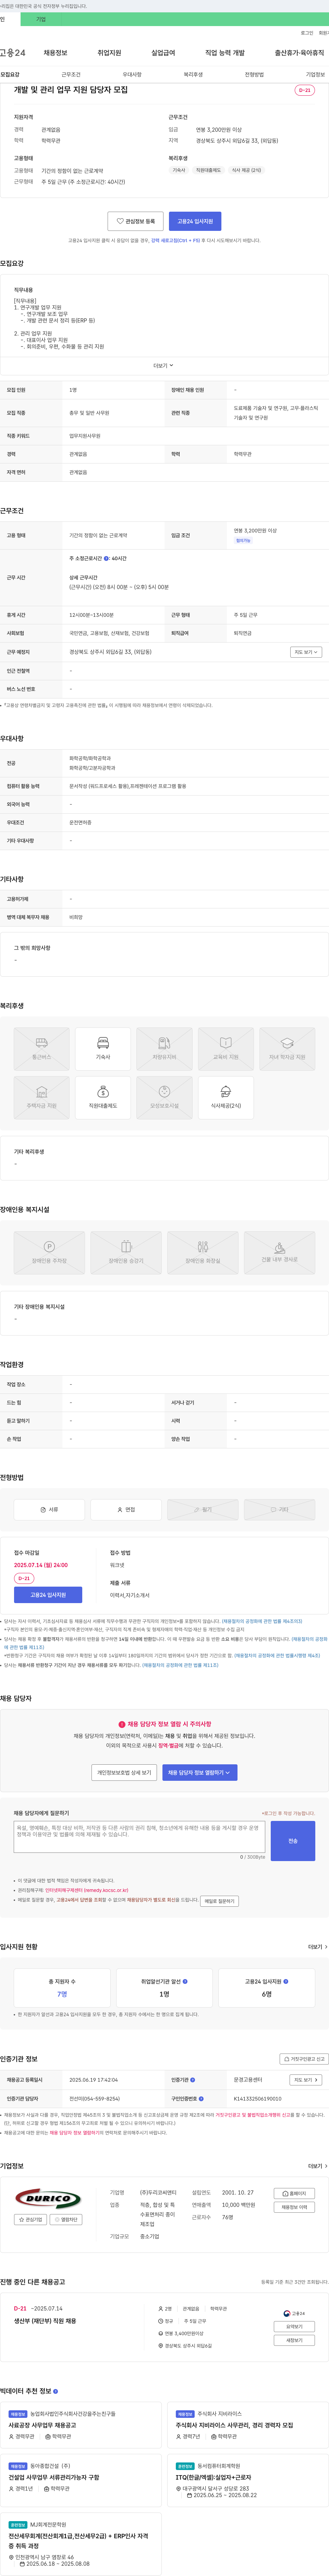The height and width of the screenshot is (2576, 329).
Task: Open 지도 보기 dropdown in 인증기관 정보
Action: [306, 2080]
